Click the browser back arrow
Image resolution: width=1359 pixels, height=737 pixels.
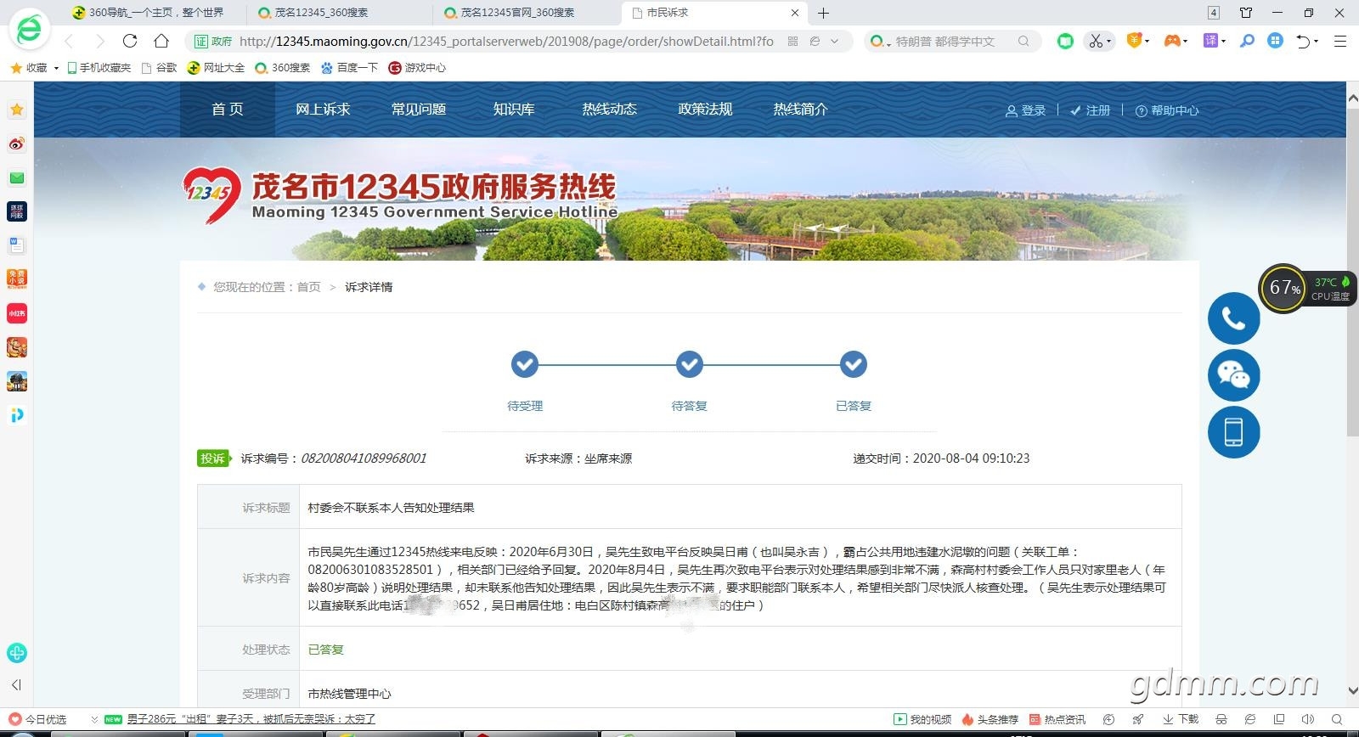click(x=69, y=41)
